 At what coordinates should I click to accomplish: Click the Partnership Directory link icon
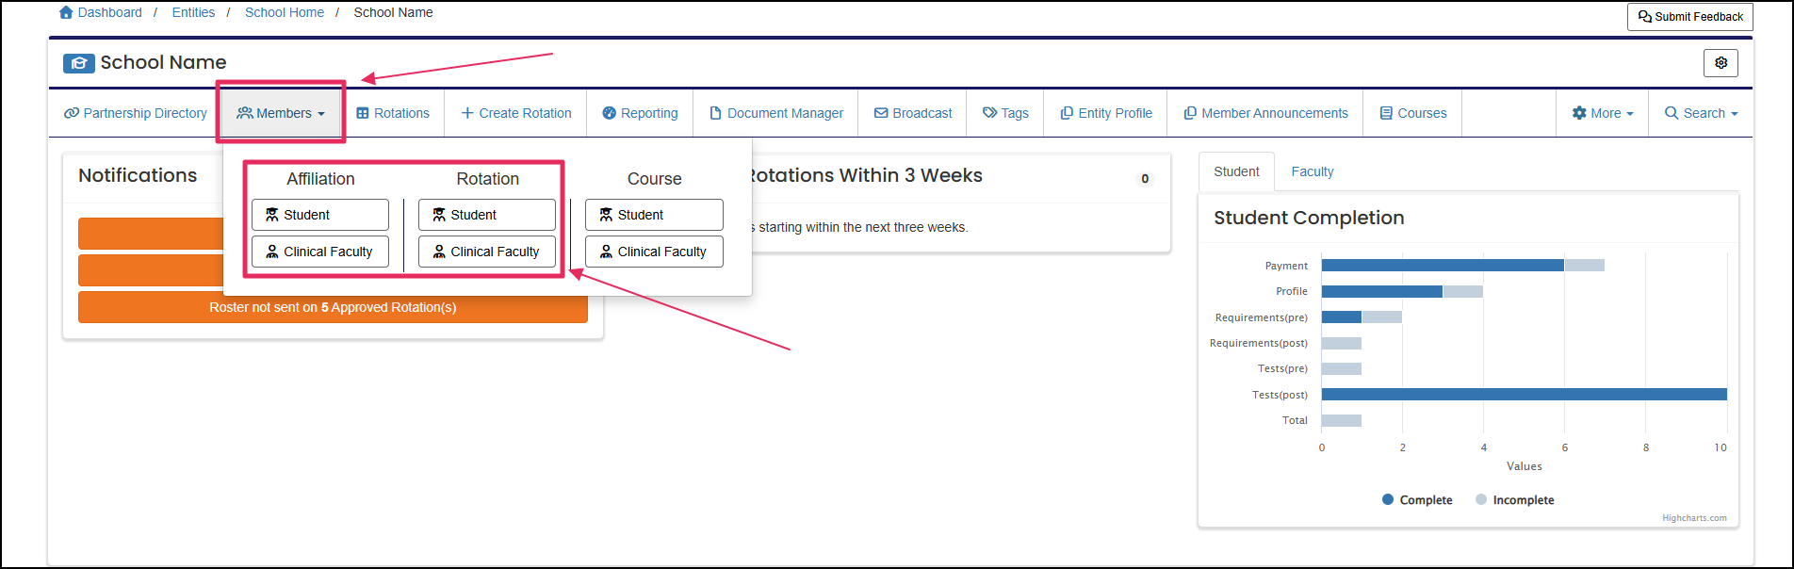72,113
